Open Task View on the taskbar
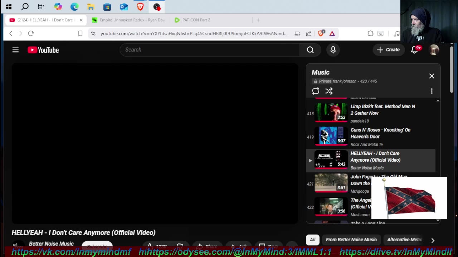Screen dimensions: 458x257 41,6
